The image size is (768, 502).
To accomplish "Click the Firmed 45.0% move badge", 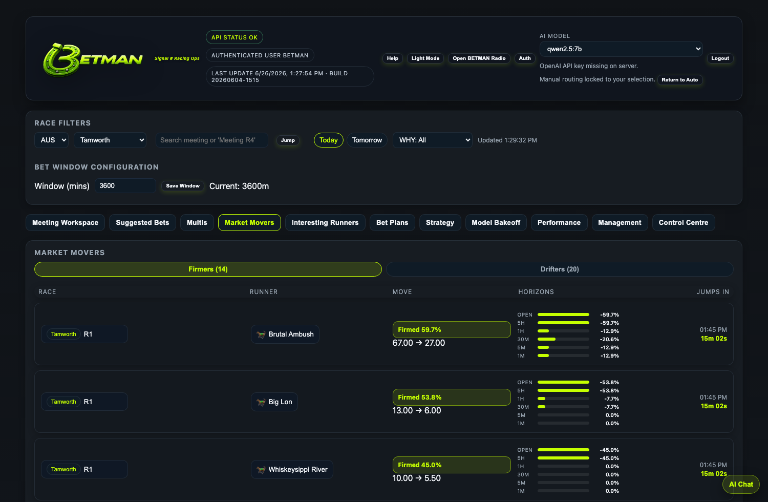I will [x=452, y=465].
